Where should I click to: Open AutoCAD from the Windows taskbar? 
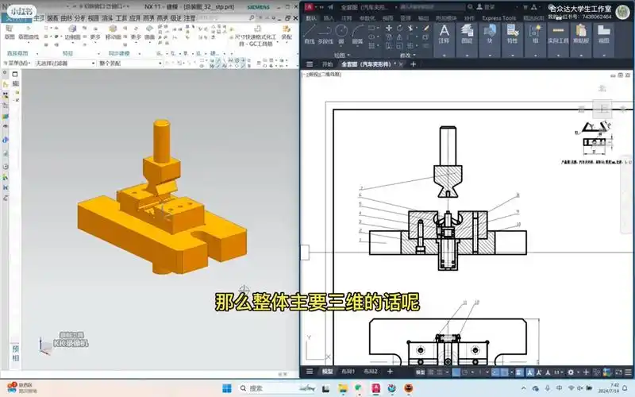[375, 388]
